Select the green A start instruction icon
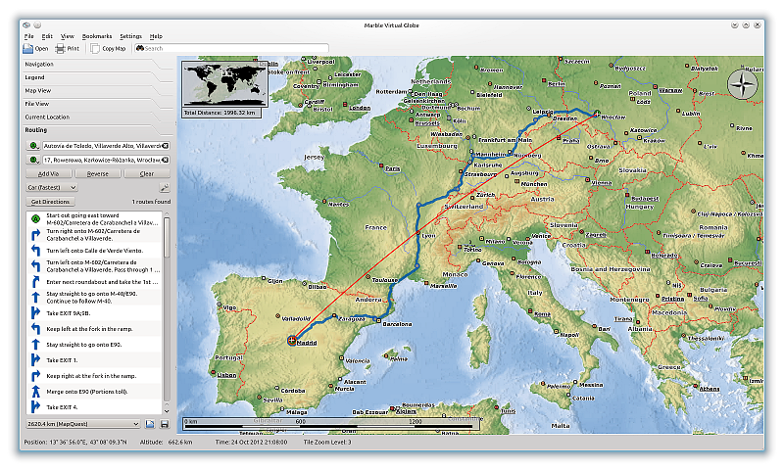784x470 pixels. point(35,218)
